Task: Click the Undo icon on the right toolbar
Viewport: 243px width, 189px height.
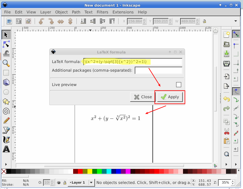Action: point(226,99)
